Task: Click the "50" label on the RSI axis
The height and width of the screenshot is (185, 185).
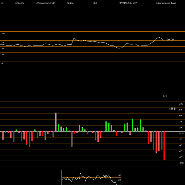Action: 3,48
